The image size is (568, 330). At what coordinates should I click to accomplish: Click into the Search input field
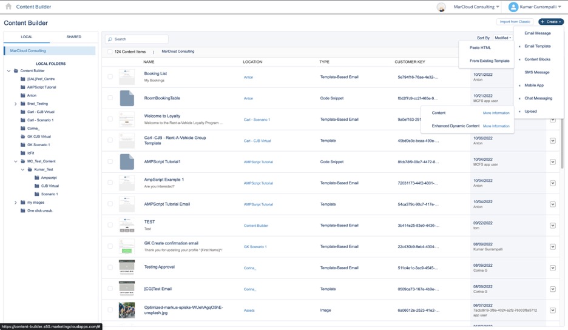pos(137,39)
